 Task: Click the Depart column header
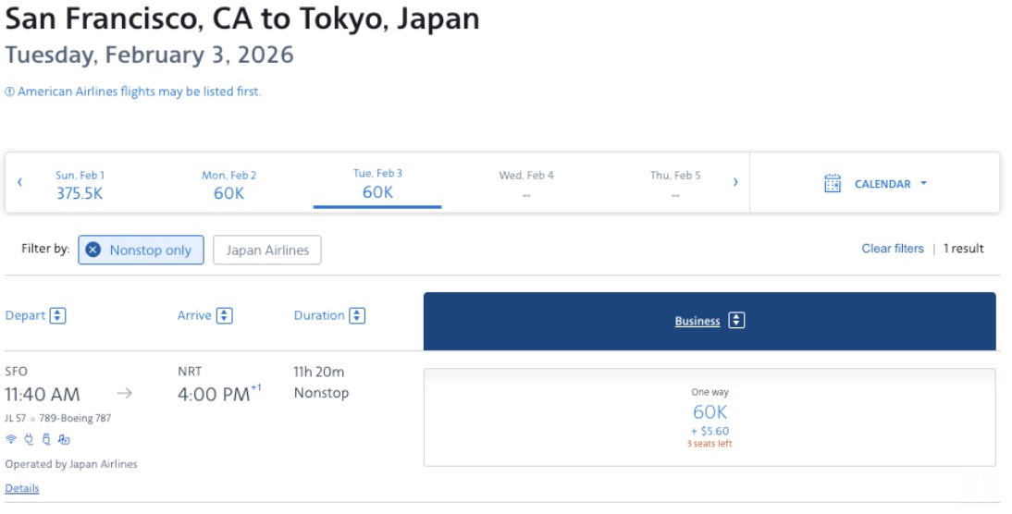pos(25,315)
